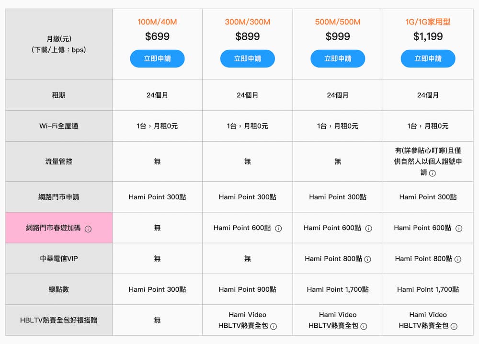Click info icon on 300M plan HBLTV熱賽全包
Image resolution: width=479 pixels, height=344 pixels.
[273, 325]
